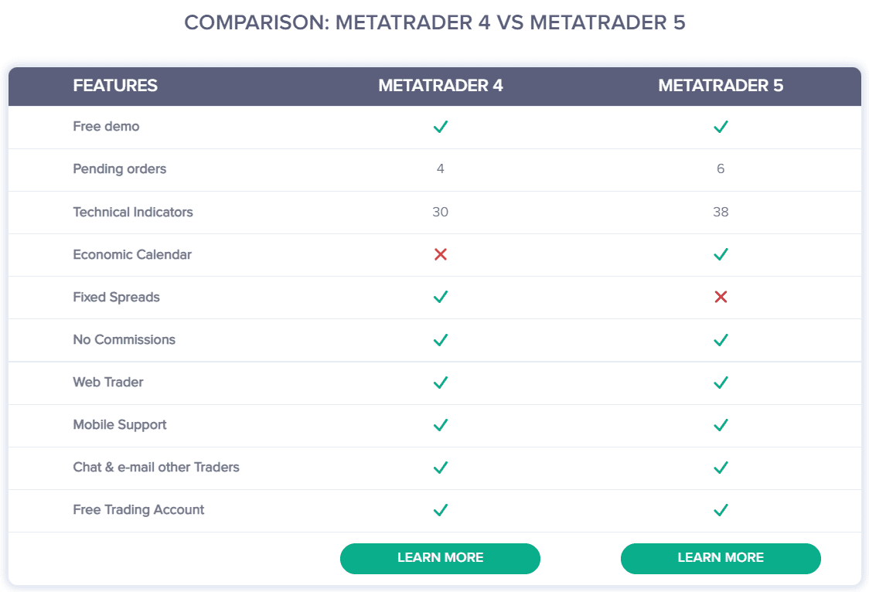
Task: Click the MetaTrader 5 Mobile Support checkmark
Action: click(721, 425)
